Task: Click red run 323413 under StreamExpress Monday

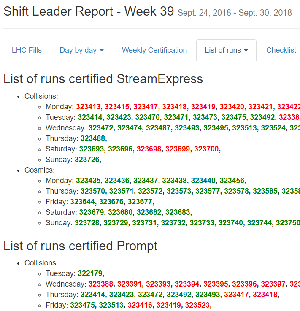Action: pos(88,107)
